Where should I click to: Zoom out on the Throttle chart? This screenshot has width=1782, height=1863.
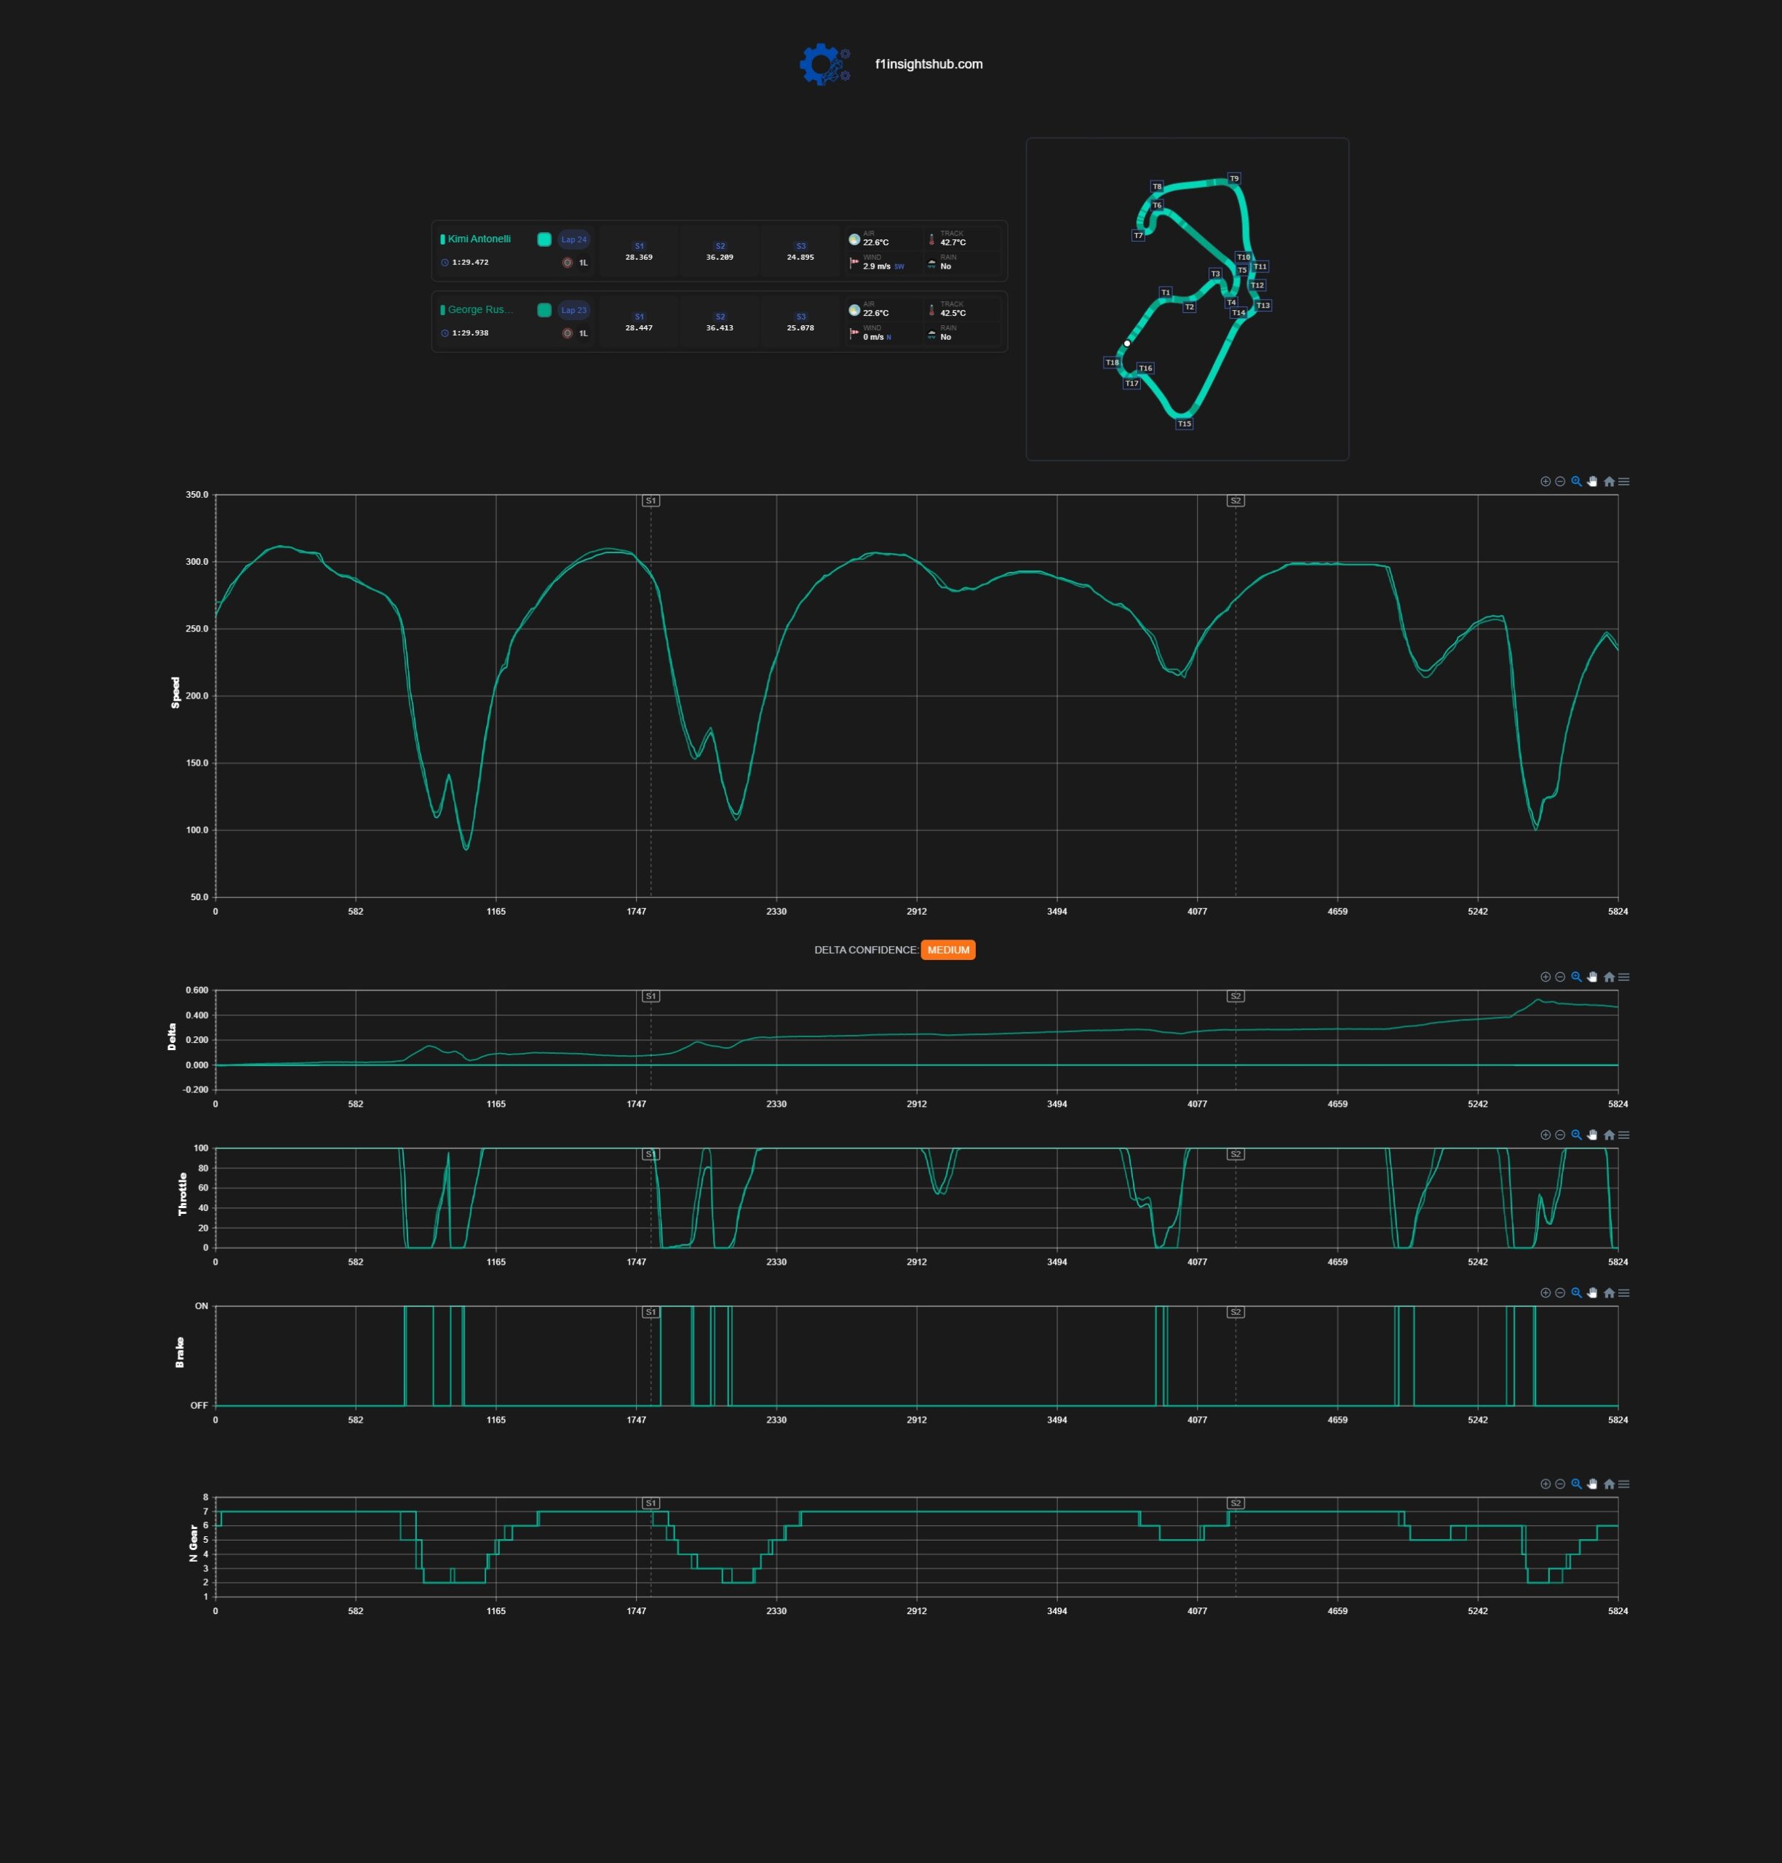(x=1560, y=1135)
